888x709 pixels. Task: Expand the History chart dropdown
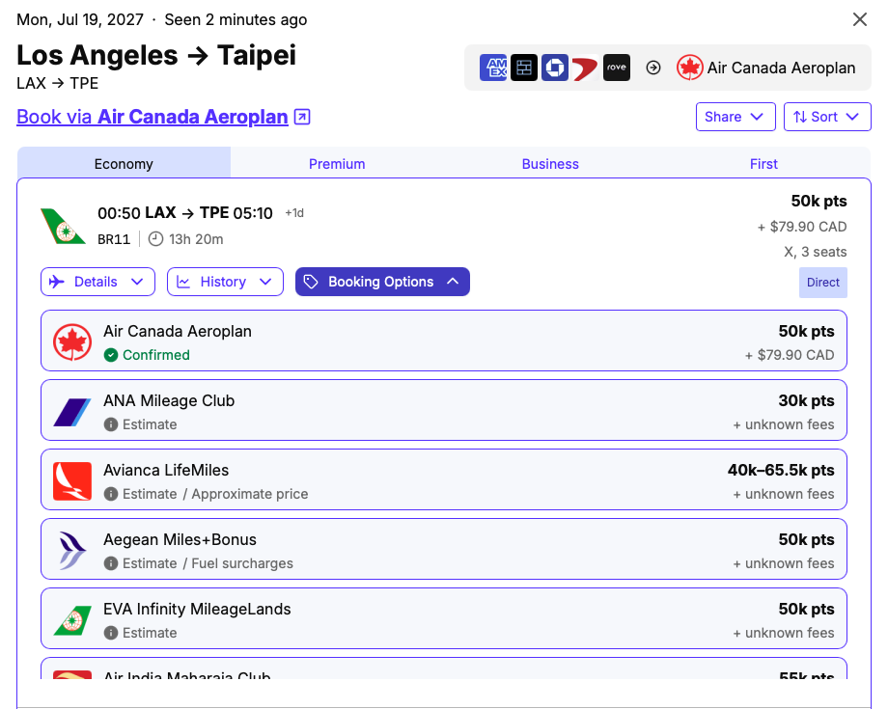click(225, 282)
